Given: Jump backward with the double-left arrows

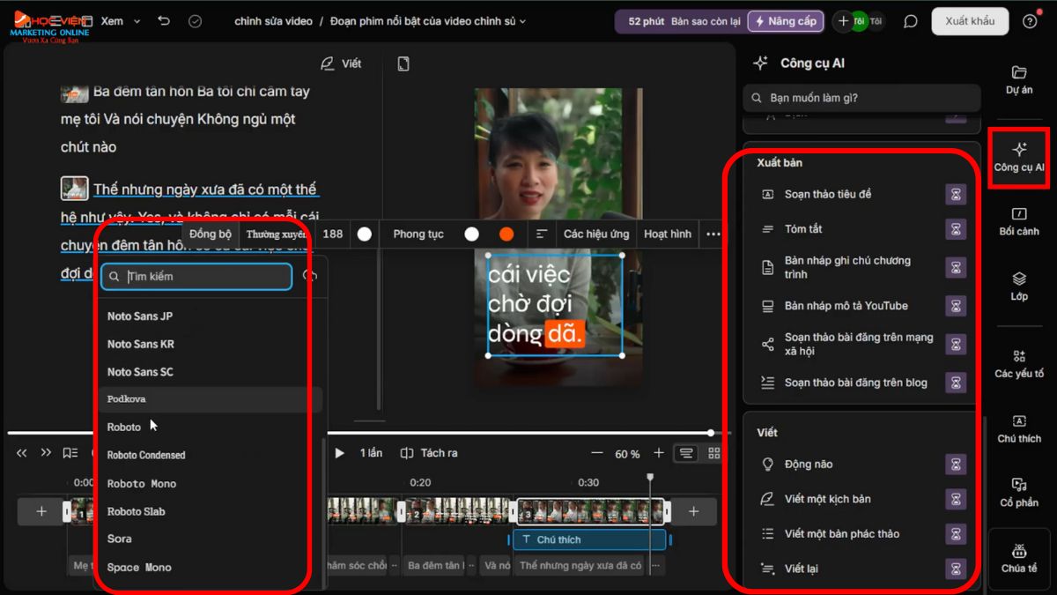Looking at the screenshot, I should click(22, 453).
